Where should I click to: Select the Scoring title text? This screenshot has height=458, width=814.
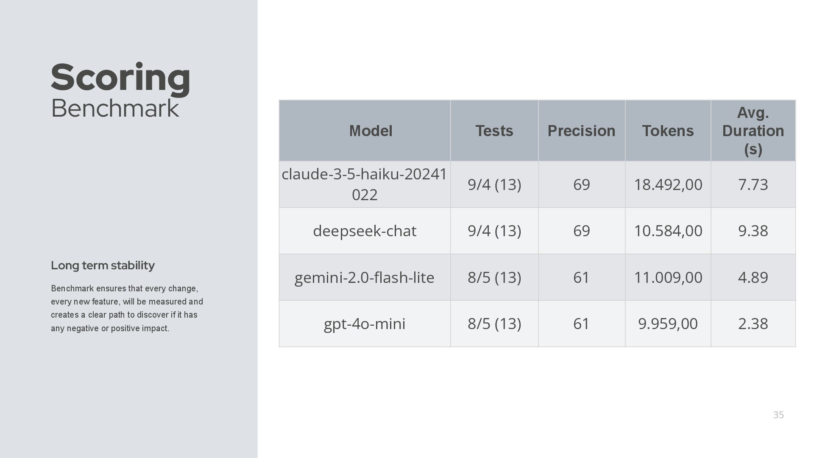coord(120,78)
